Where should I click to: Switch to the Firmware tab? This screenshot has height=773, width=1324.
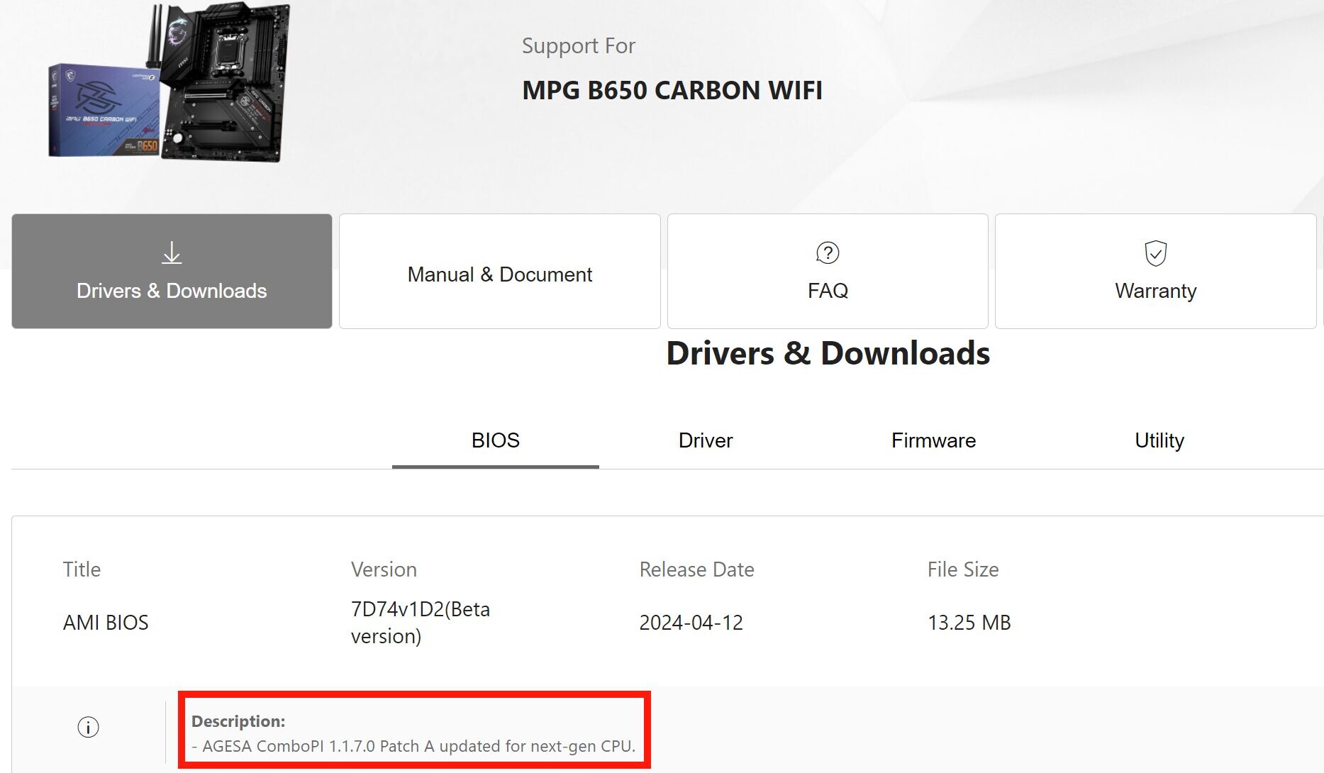pos(933,440)
